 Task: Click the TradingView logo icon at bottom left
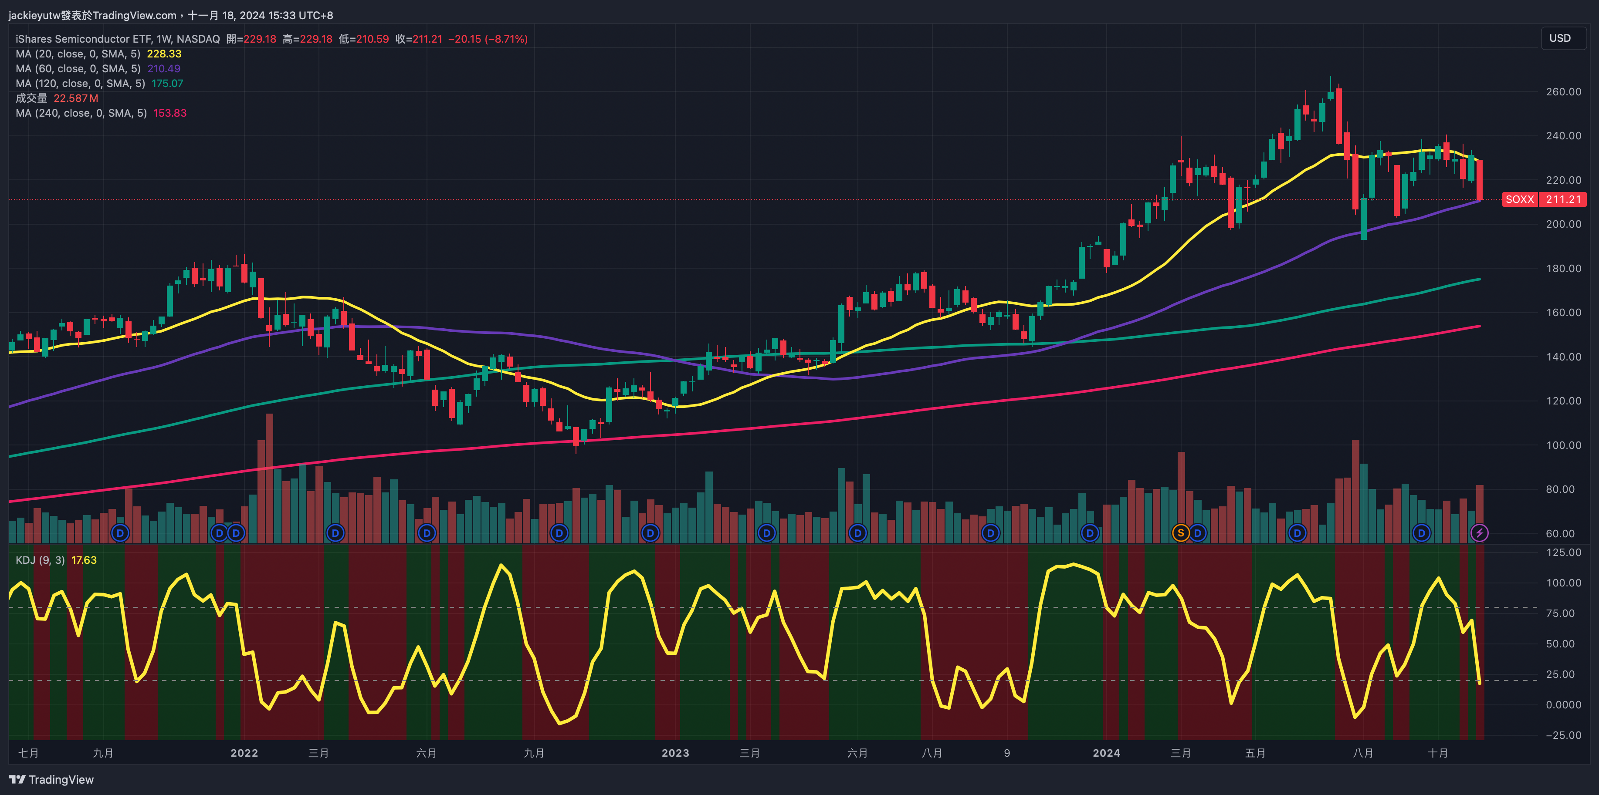tap(17, 779)
